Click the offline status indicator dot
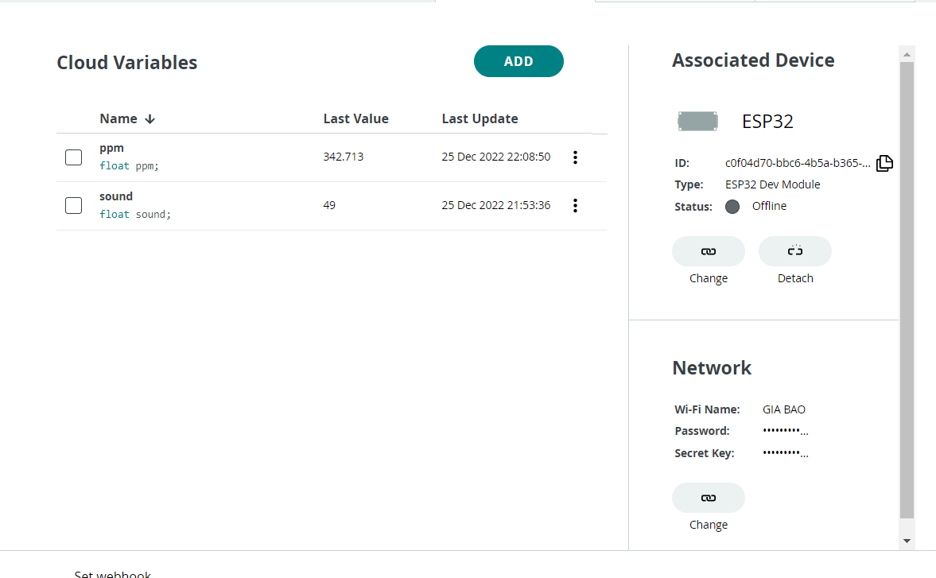The height and width of the screenshot is (578, 936). coord(732,206)
